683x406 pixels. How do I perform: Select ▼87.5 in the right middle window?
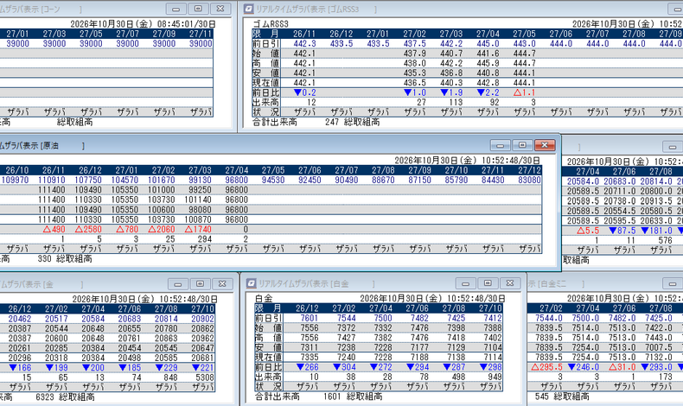[x=622, y=231]
